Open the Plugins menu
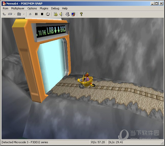The image size is (165, 146). pyautogui.click(x=44, y=9)
